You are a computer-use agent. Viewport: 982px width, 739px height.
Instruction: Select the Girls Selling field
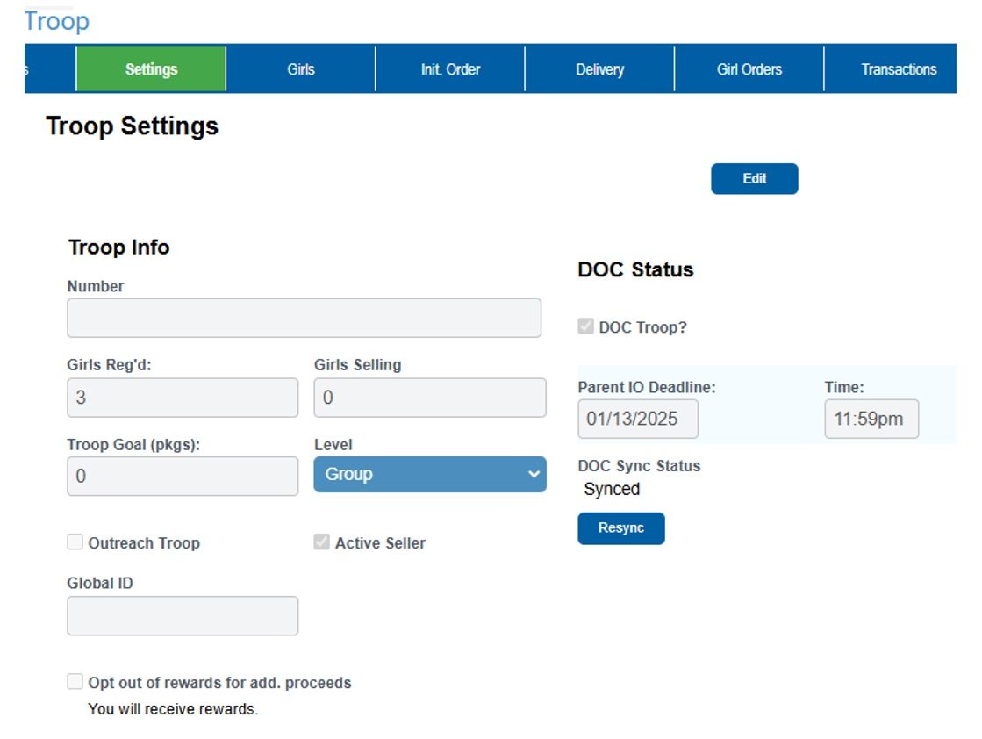[430, 398]
